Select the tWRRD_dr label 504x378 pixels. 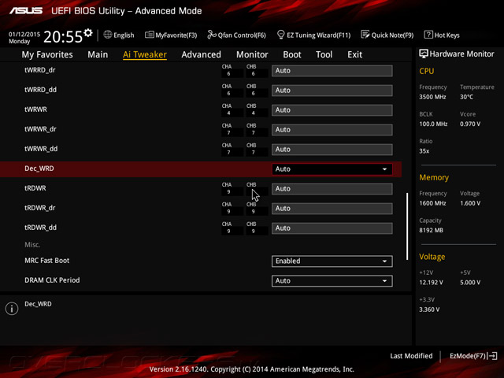tap(40, 70)
